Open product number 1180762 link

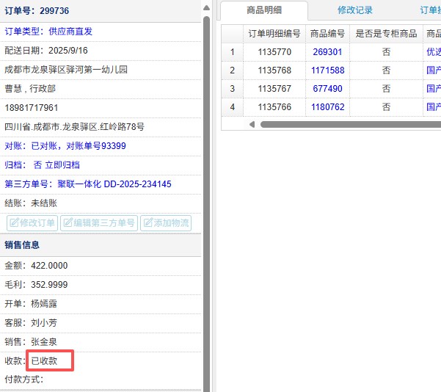pyautogui.click(x=327, y=107)
